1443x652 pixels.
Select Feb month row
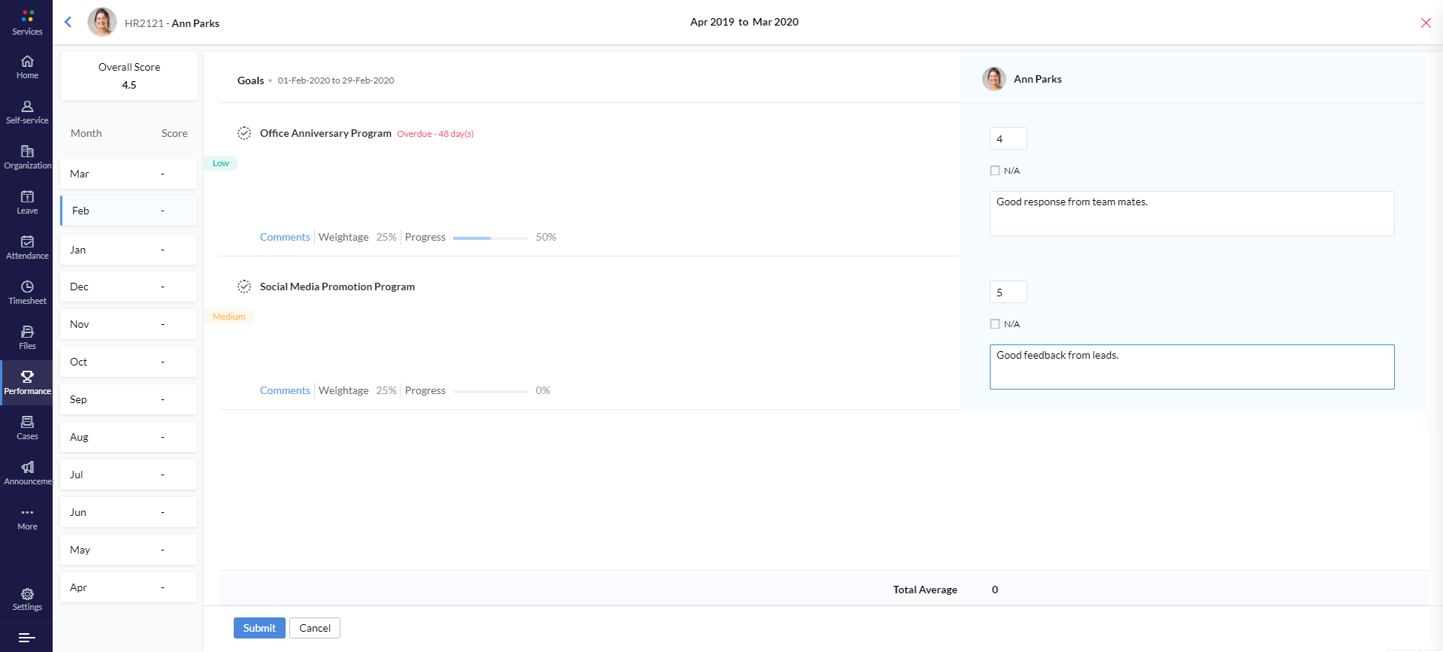[x=129, y=211]
